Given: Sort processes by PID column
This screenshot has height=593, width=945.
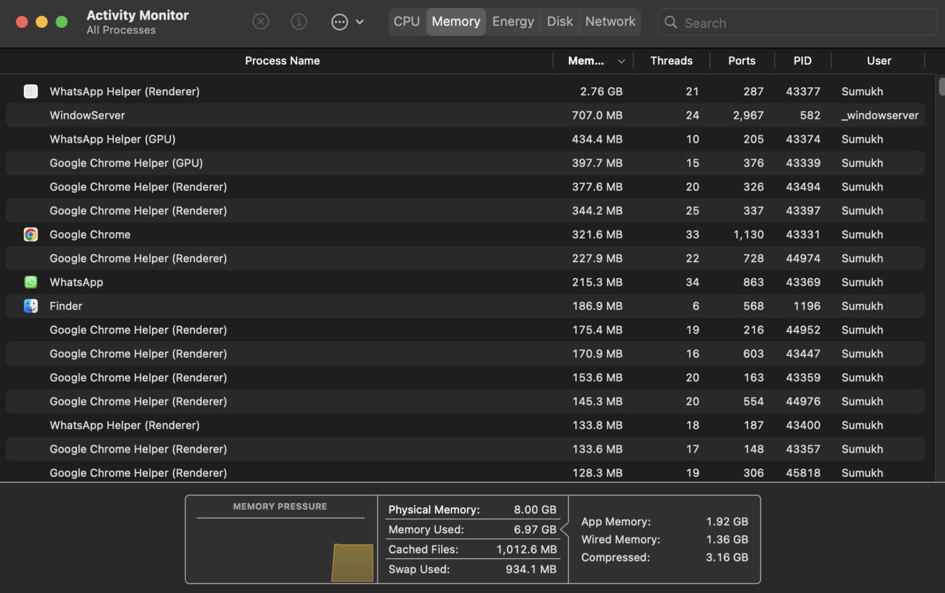Looking at the screenshot, I should (802, 61).
